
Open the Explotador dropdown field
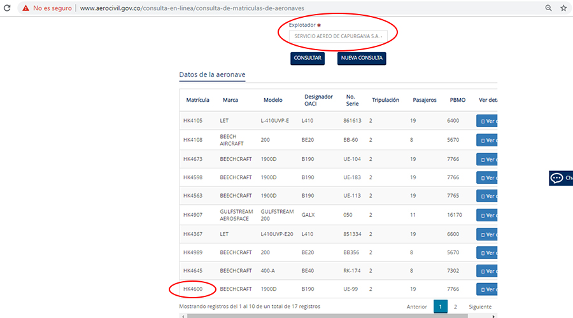pyautogui.click(x=338, y=36)
